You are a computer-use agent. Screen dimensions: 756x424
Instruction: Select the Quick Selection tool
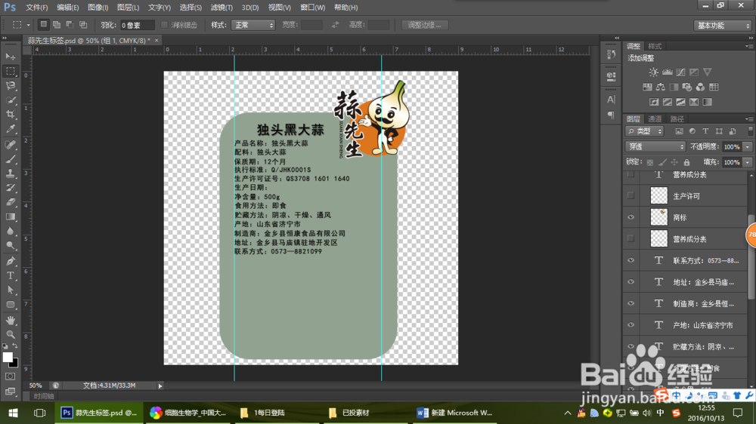(x=10, y=100)
